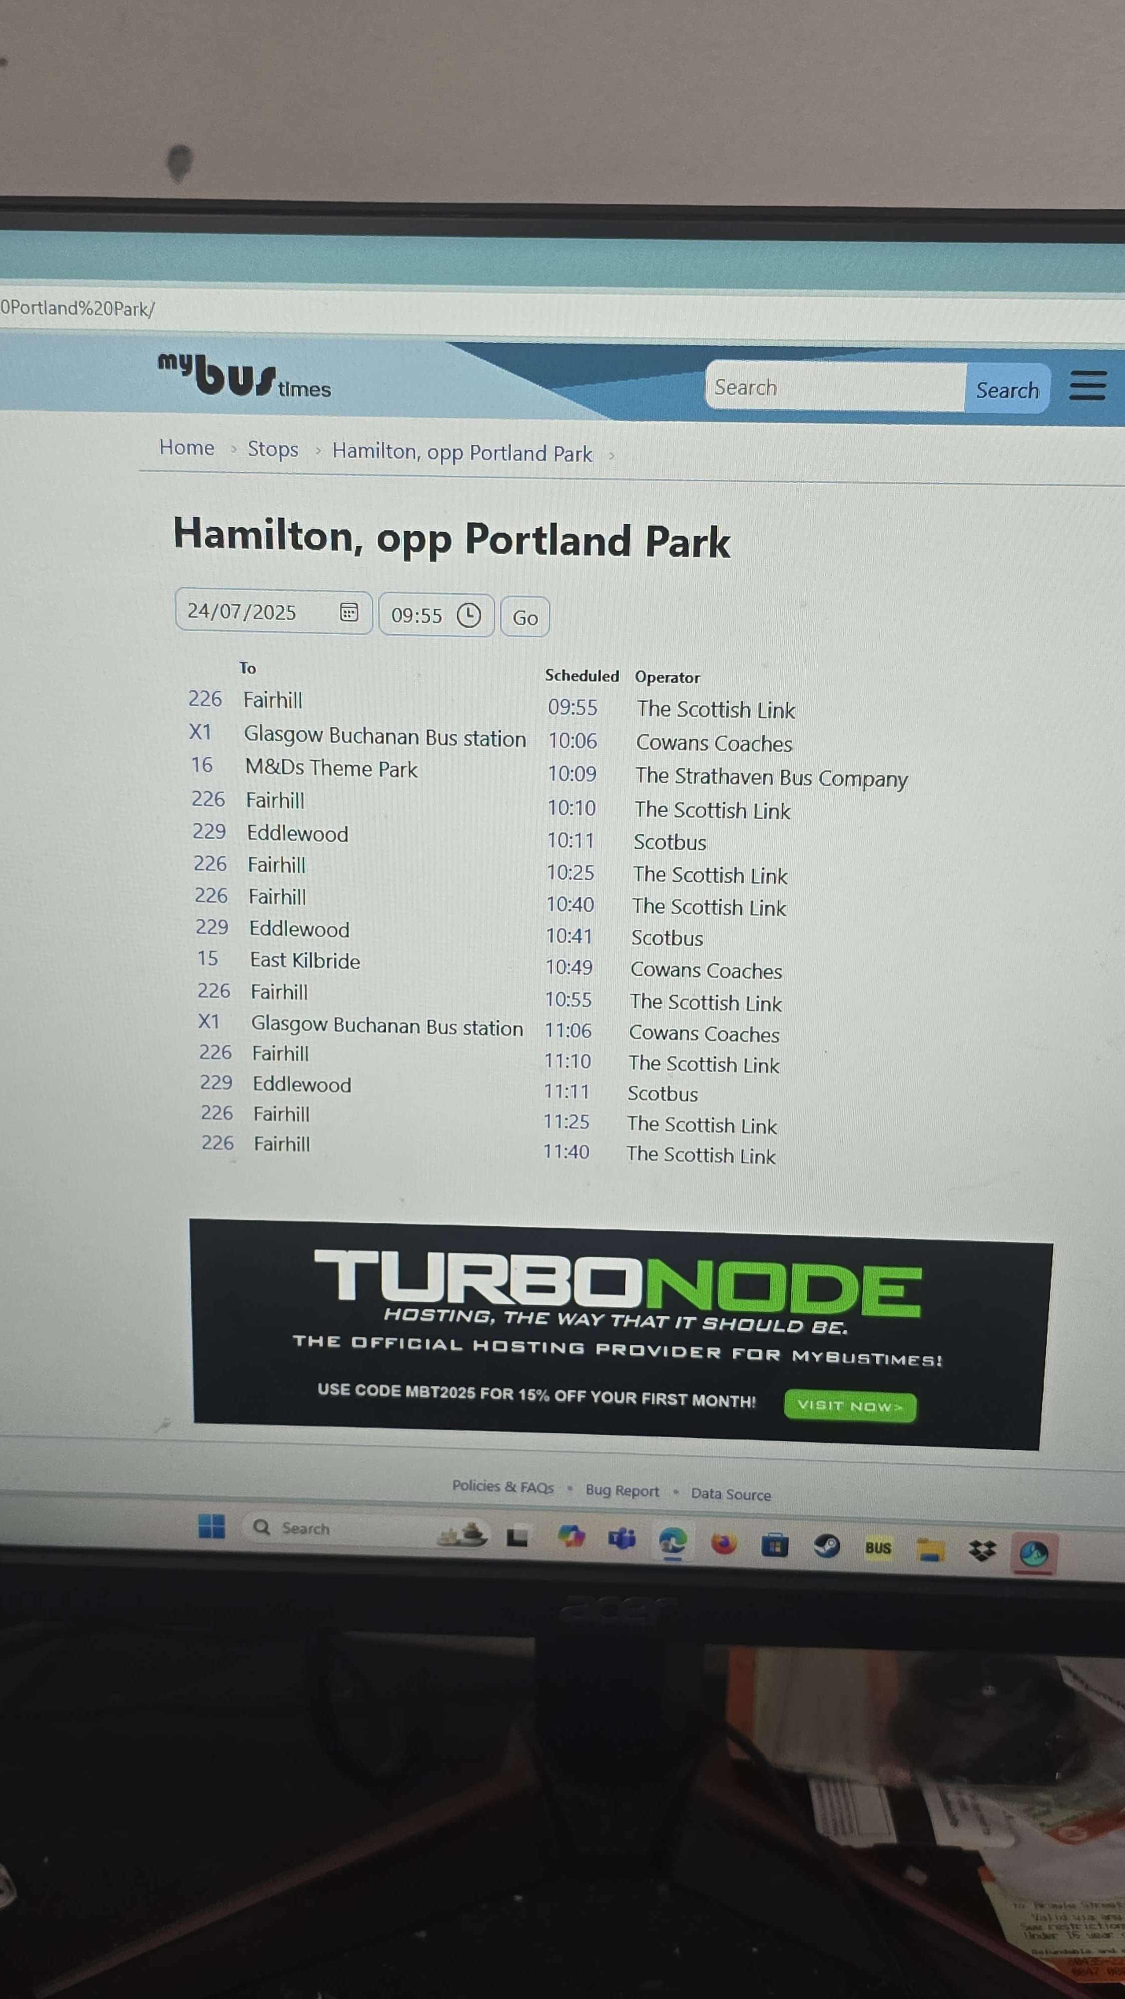The width and height of the screenshot is (1125, 1999).
Task: Open highlighted round blue app in taskbar
Action: pos(1034,1553)
